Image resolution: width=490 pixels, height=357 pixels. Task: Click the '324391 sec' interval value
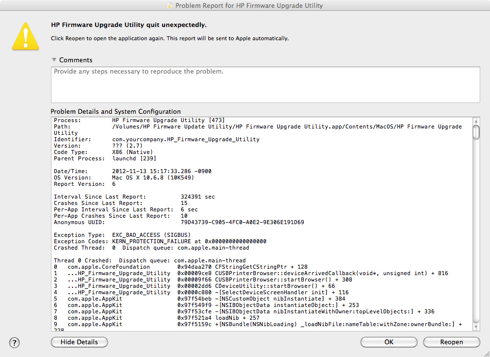coord(198,197)
